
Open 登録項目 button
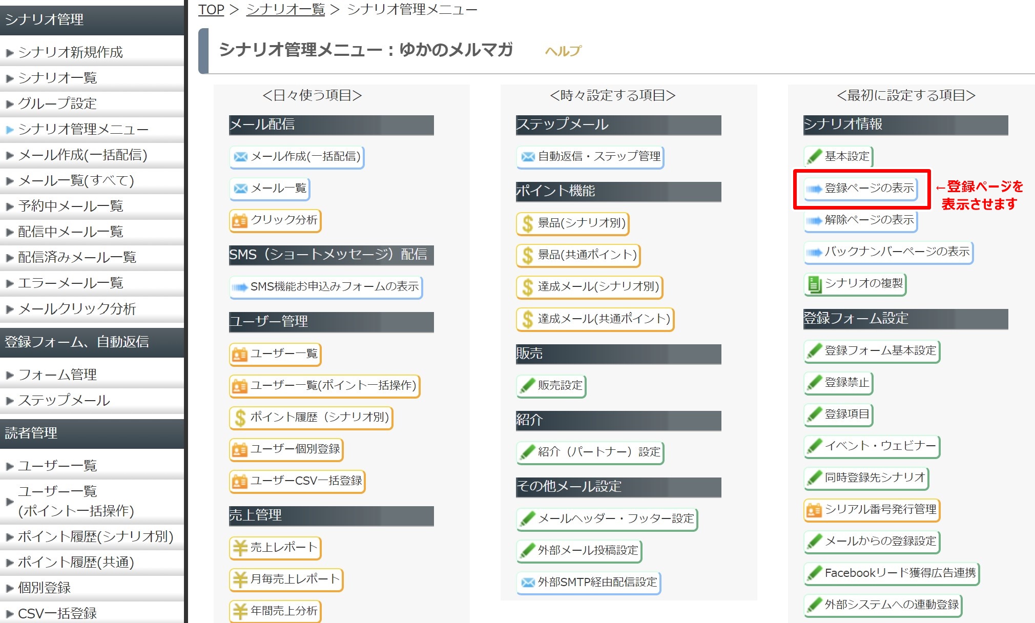tap(838, 415)
